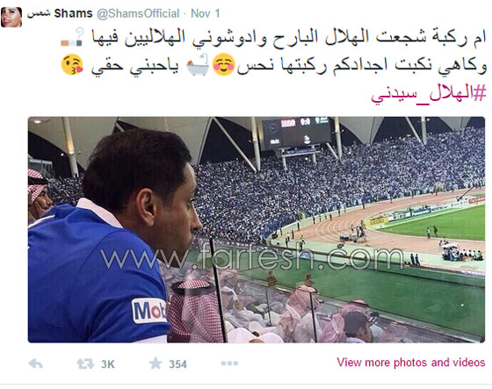
Task: Click the bathtub emoji in tweet
Action: point(198,65)
